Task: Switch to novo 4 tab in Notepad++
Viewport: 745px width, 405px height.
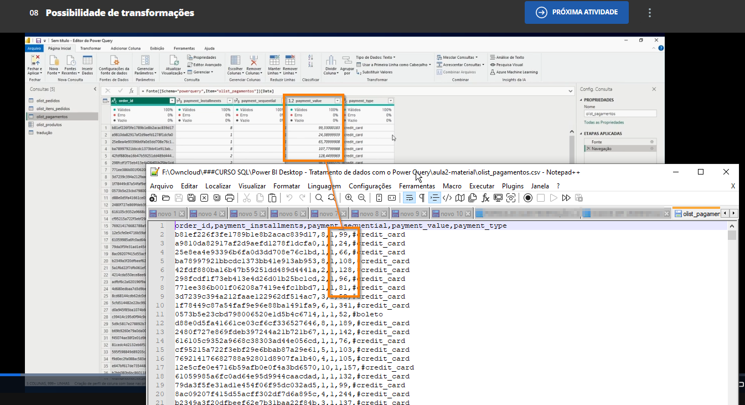Action: click(208, 213)
